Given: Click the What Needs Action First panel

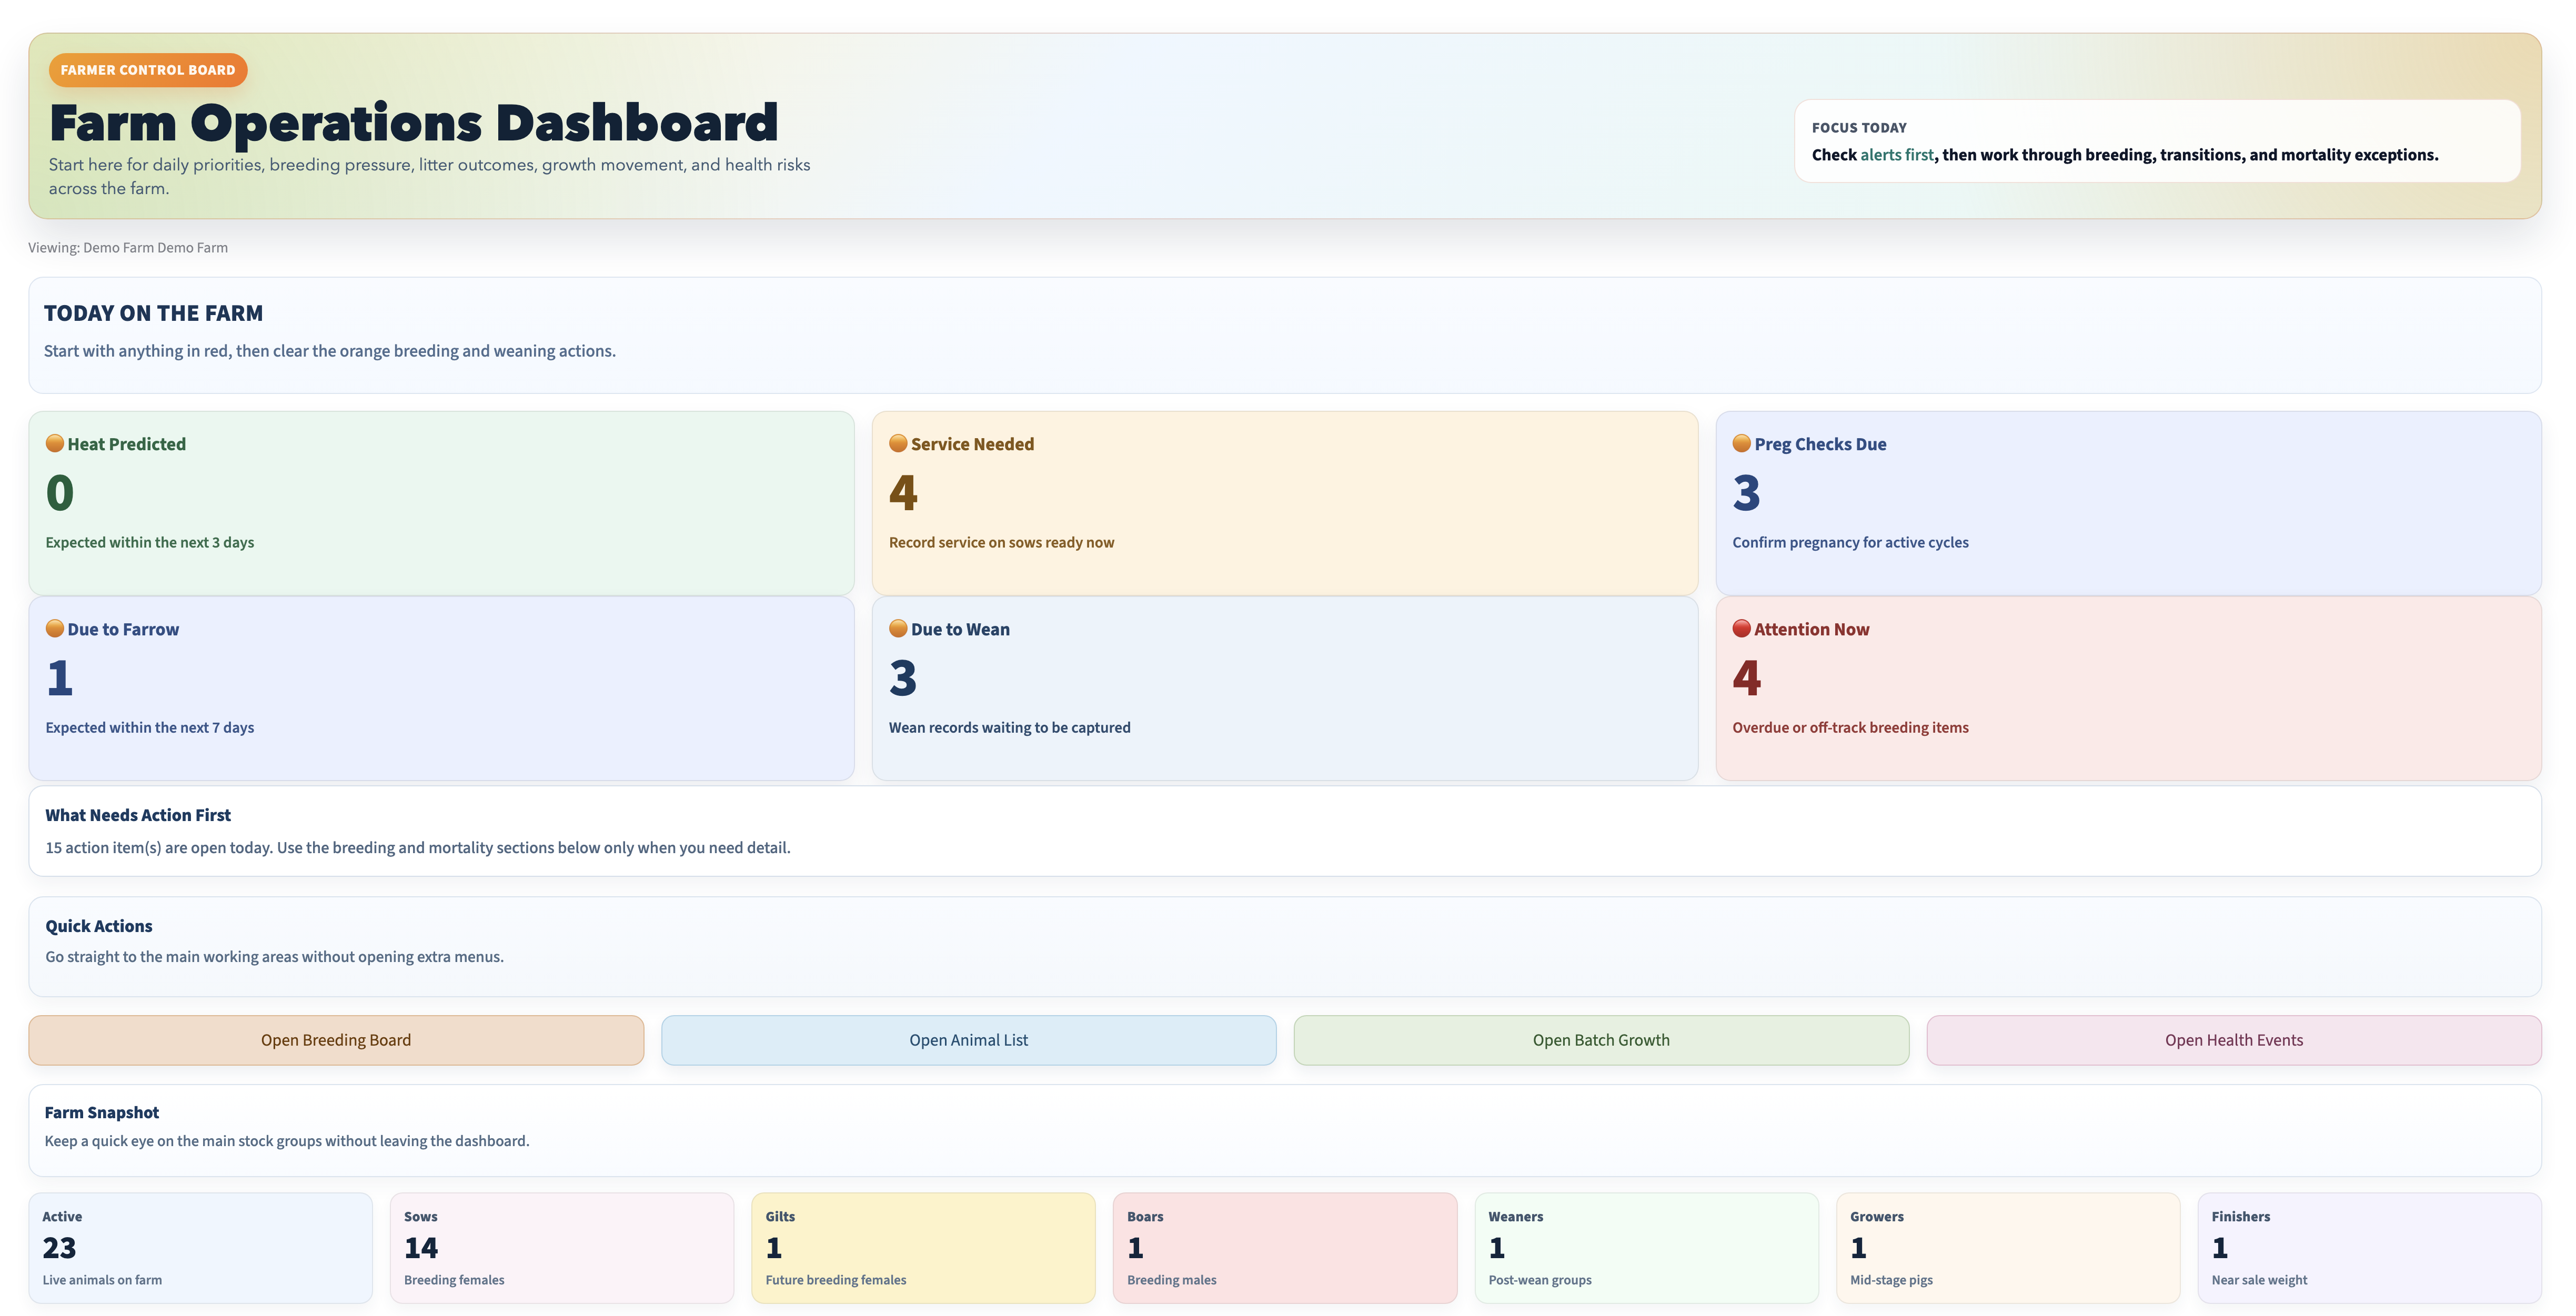Looking at the screenshot, I should [1285, 831].
